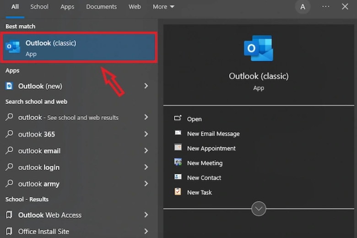Click the bookmark icon beside Outlook Web Access
Screen dimensions: 357x238
(9, 215)
